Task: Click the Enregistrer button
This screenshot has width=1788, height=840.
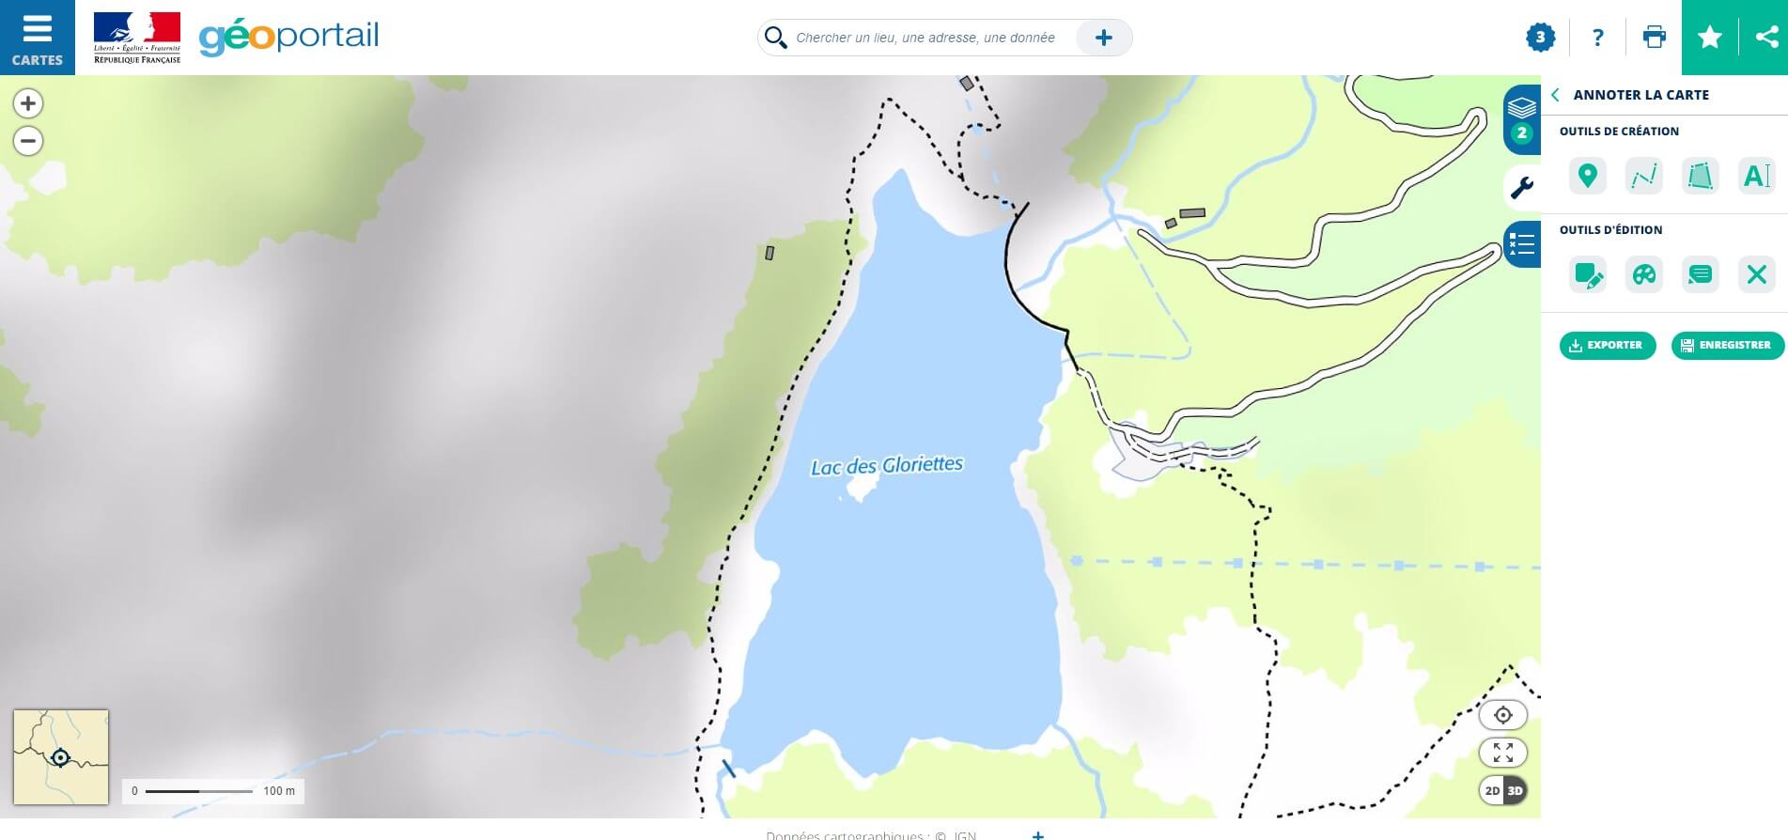Action: coord(1727,345)
